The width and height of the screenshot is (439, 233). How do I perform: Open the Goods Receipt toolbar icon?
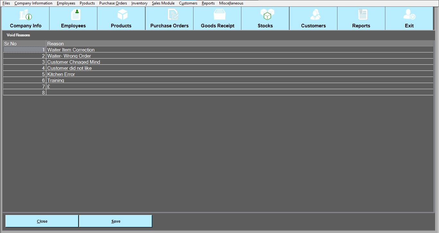[219, 15]
